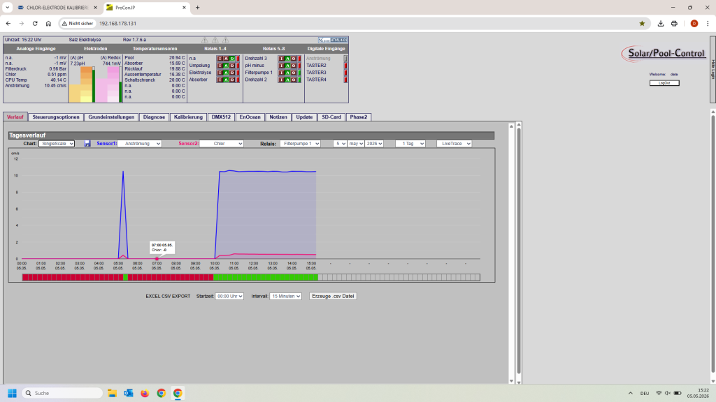Screen dimensions: 716x402
Task: Click the pink 07:00 data point on the chart
Action: [x=157, y=259]
